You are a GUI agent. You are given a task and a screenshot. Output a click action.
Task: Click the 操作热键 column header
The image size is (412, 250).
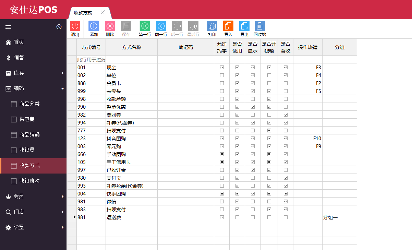[308, 47]
